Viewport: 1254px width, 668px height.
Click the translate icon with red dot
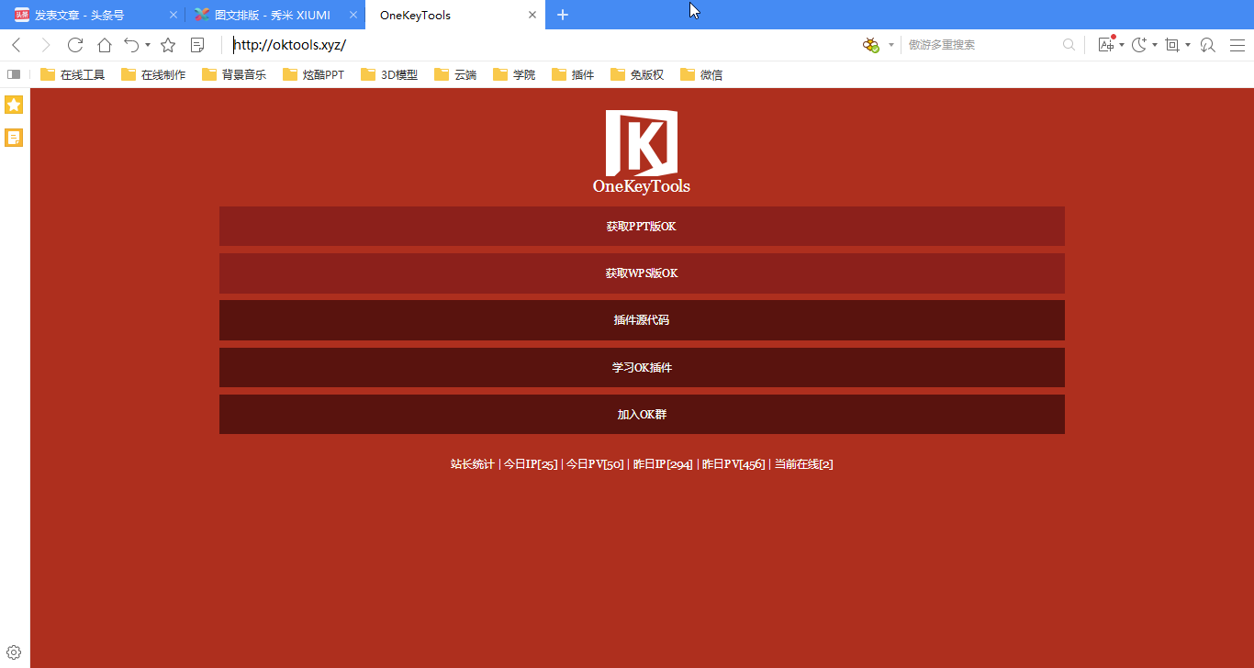1106,44
